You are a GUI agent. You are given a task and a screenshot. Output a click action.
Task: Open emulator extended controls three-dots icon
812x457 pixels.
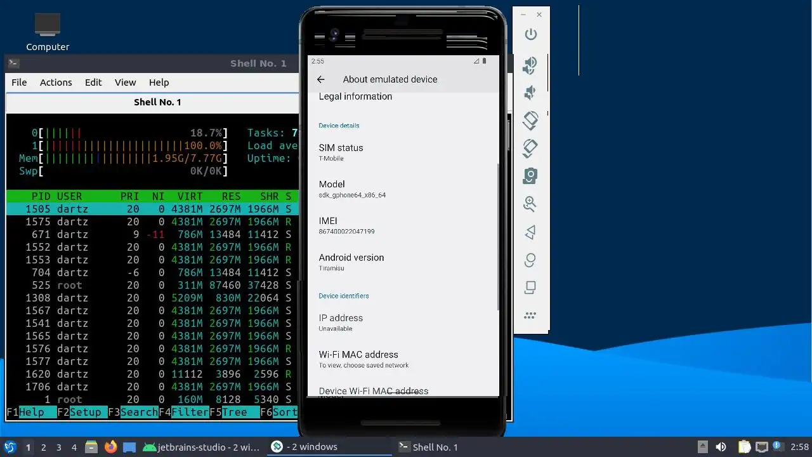[x=530, y=315]
